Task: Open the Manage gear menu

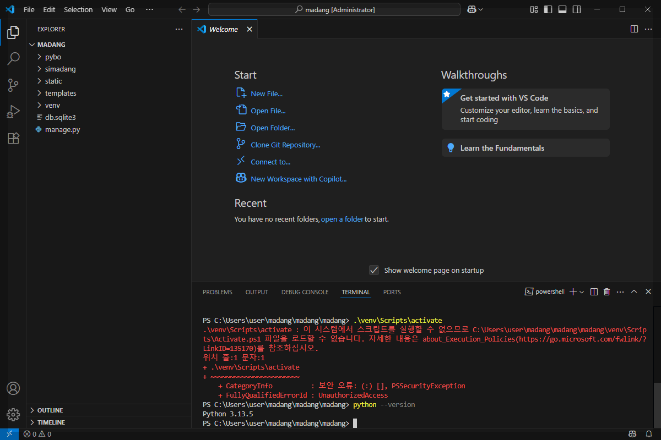Action: point(13,414)
